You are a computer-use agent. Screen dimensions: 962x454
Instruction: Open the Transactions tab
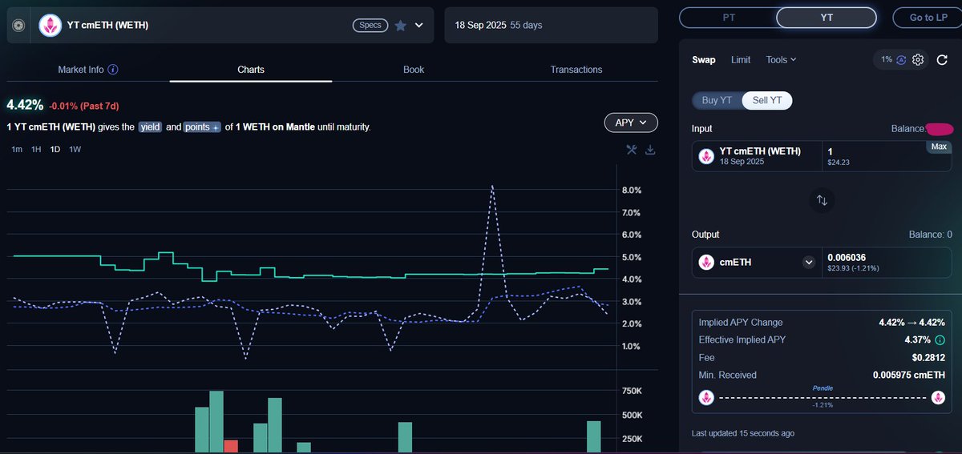[576, 70]
